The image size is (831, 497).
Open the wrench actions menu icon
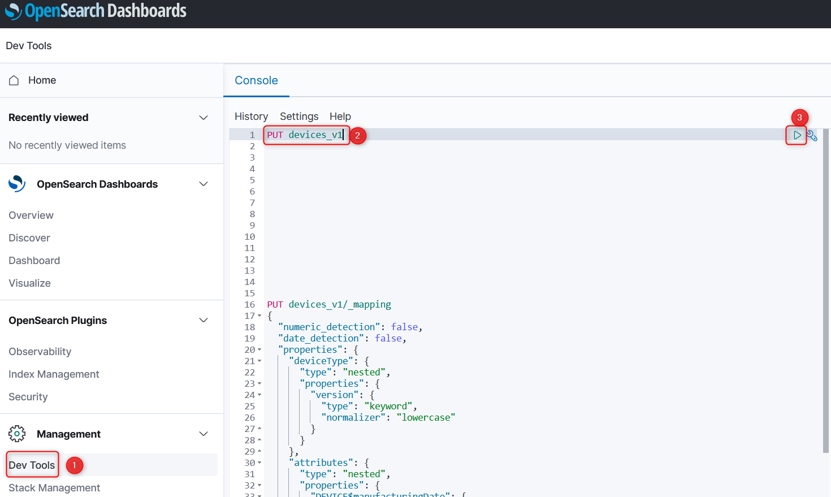point(812,136)
